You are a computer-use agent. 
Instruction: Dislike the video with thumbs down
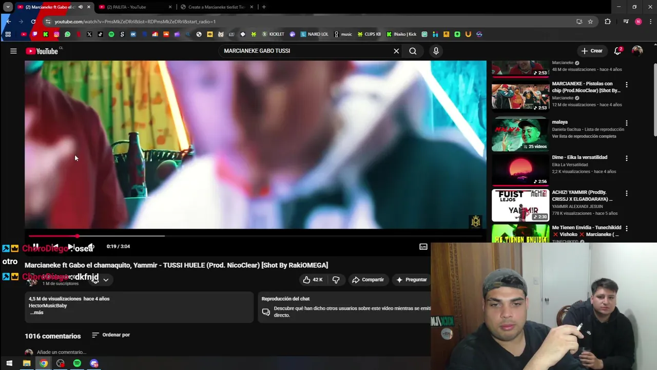coord(336,280)
